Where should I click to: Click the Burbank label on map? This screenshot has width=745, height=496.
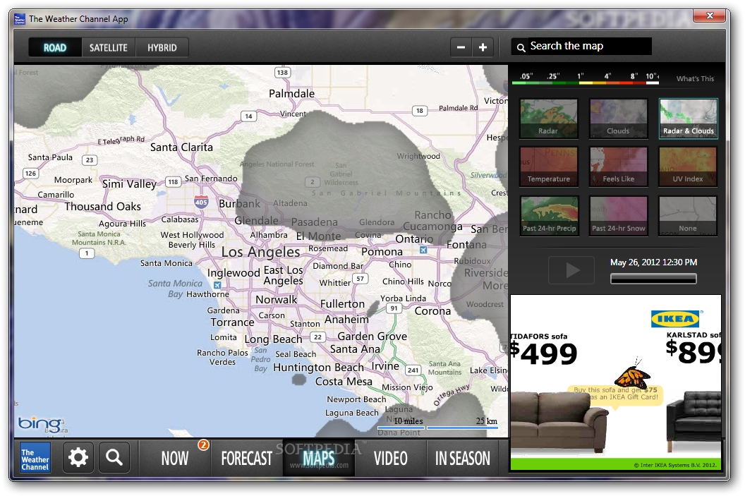coord(239,203)
